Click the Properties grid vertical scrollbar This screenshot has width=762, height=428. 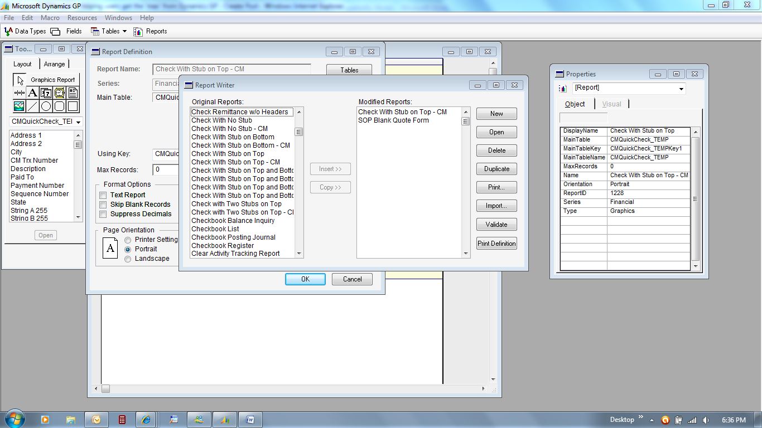coord(695,198)
